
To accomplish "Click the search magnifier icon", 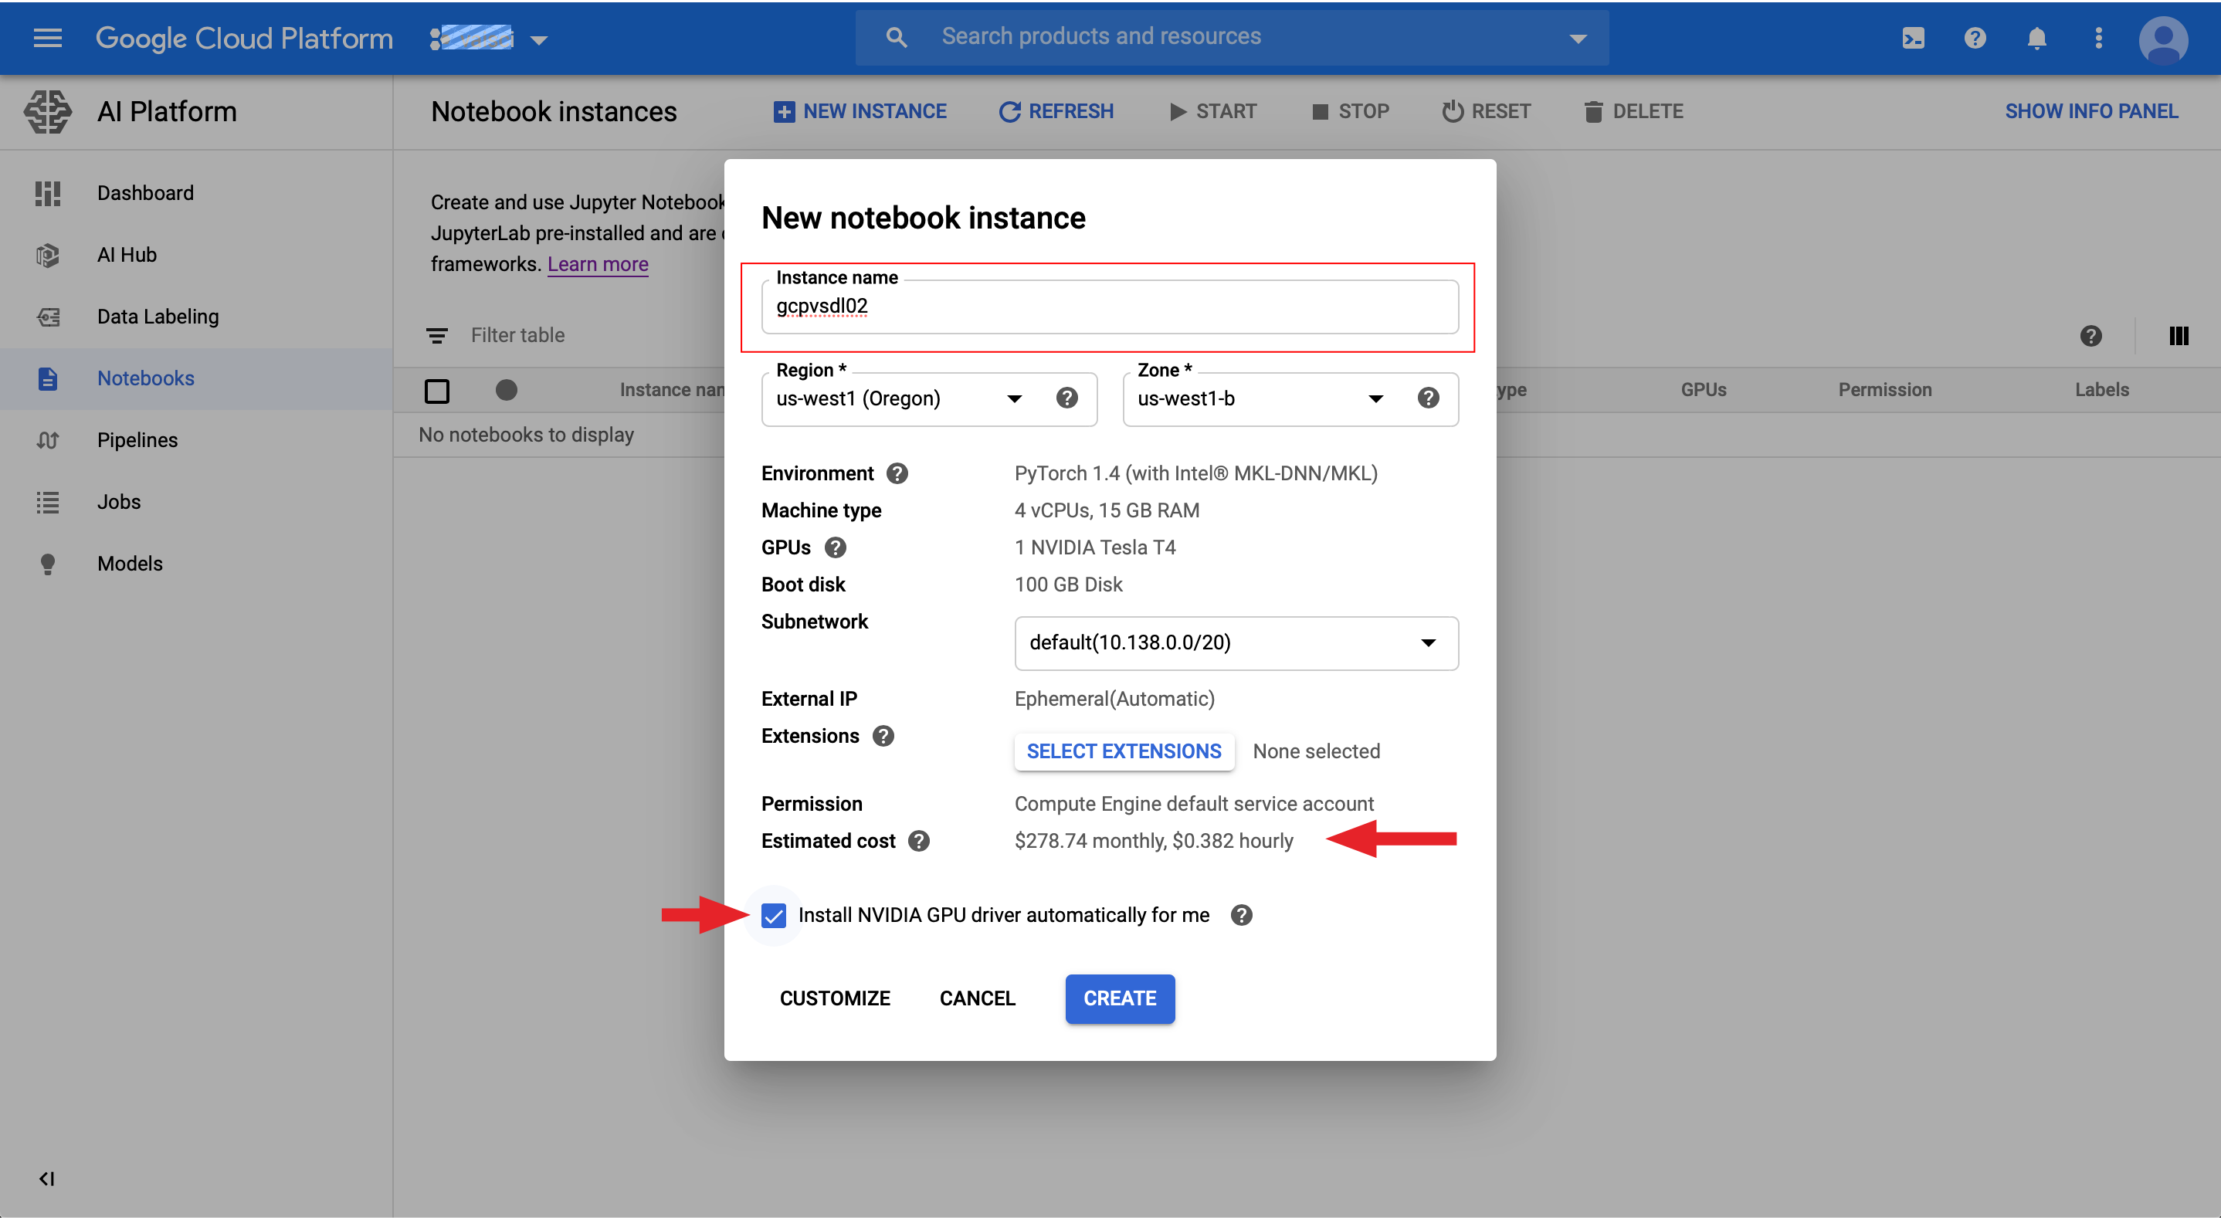I will pos(897,37).
